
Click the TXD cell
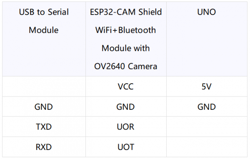(44, 127)
